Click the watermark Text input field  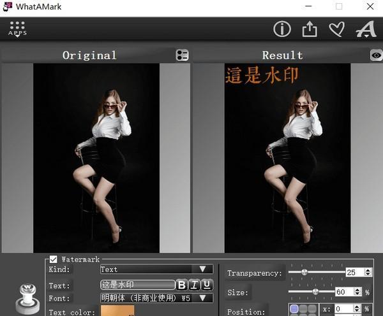click(x=137, y=285)
